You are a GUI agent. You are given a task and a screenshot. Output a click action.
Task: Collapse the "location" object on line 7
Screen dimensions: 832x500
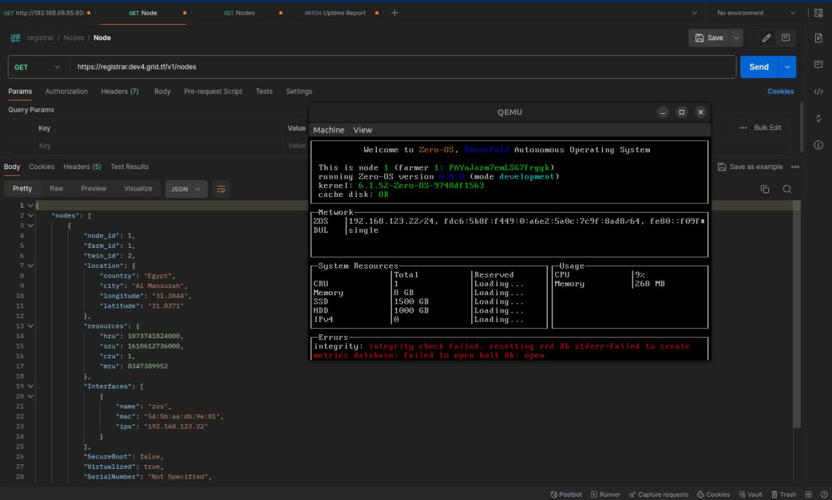pos(30,266)
